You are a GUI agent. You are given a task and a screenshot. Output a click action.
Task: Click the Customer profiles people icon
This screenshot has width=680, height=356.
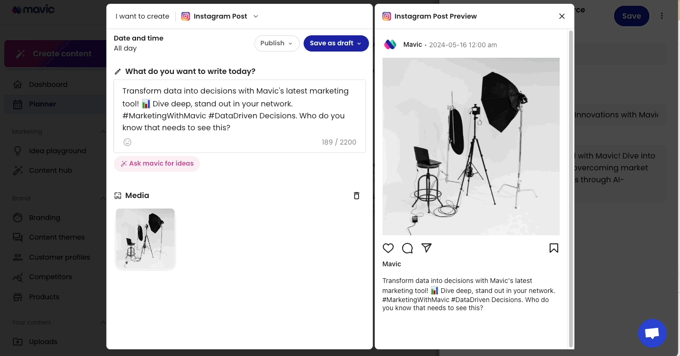click(18, 257)
